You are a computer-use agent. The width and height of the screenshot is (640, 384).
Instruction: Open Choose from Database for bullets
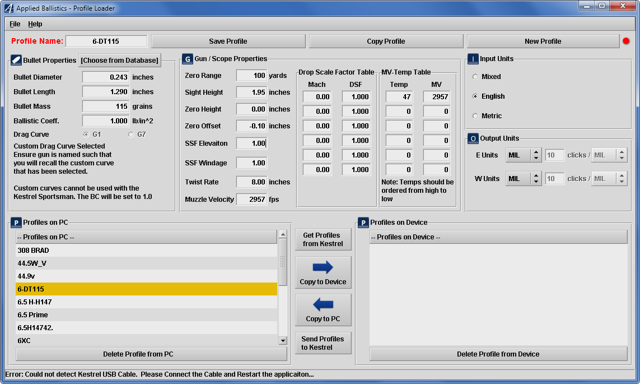click(120, 60)
